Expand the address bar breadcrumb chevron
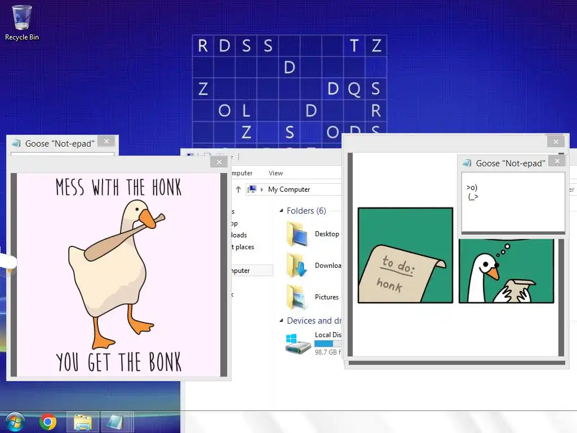 [262, 189]
